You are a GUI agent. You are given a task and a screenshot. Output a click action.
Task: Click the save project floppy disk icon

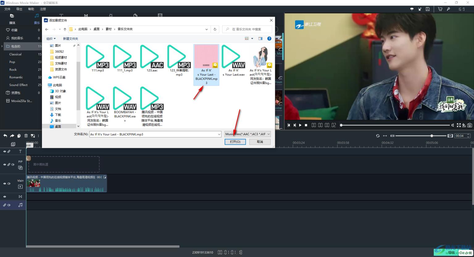tap(428, 9)
